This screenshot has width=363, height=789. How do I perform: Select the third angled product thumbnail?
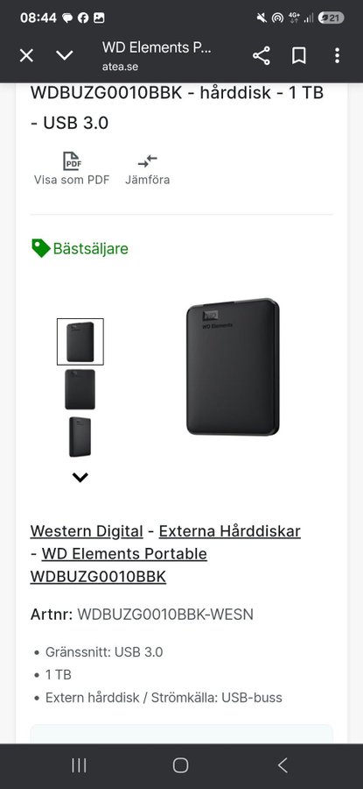click(x=80, y=437)
